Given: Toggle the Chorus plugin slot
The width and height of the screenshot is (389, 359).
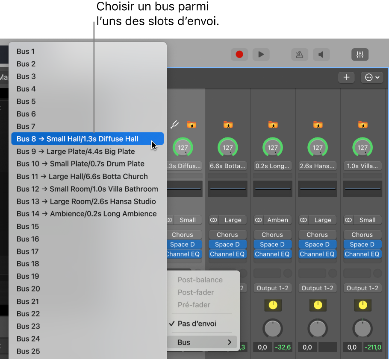Looking at the screenshot, I should (227, 234).
